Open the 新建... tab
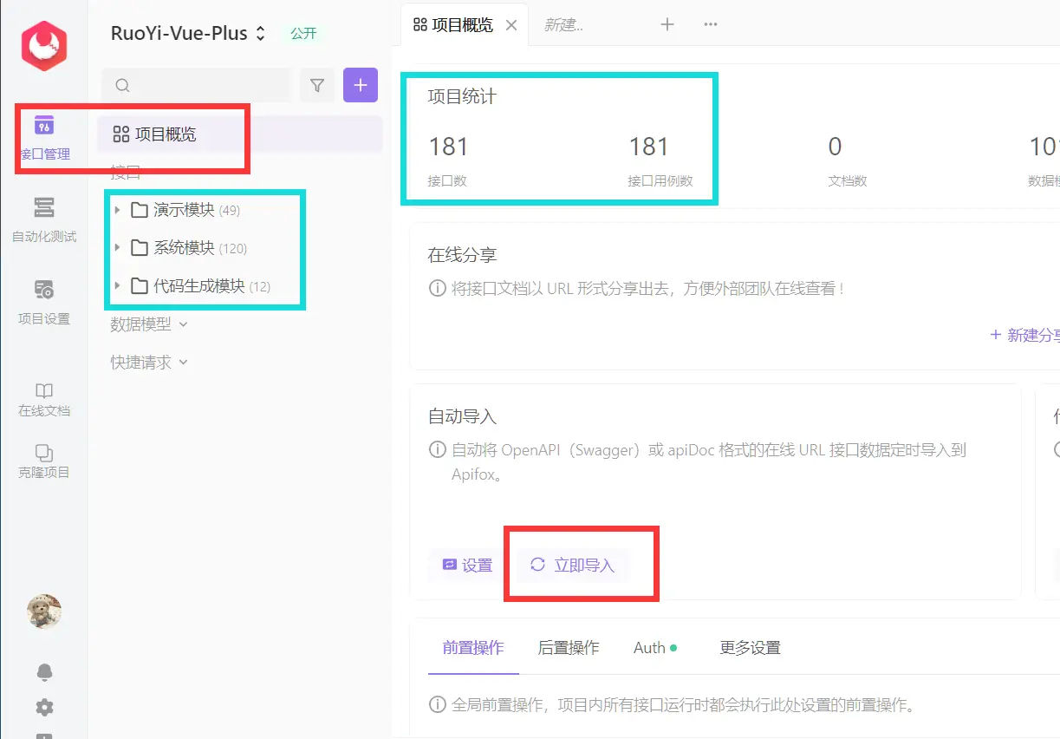This screenshot has width=1060, height=739. click(563, 25)
